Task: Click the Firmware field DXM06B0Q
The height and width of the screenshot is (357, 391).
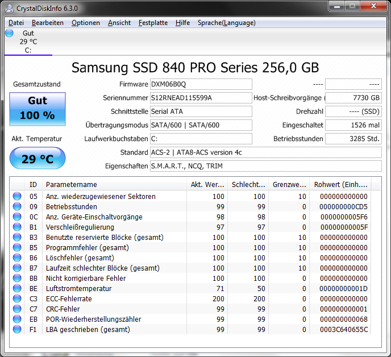Action: [201, 84]
